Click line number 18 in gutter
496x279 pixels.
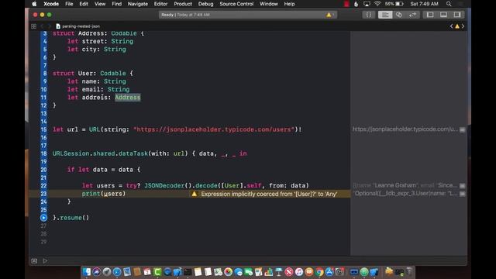click(x=43, y=153)
